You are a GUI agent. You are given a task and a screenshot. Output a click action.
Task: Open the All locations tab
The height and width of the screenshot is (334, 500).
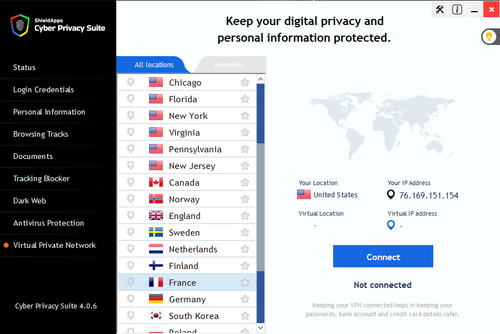pos(154,64)
